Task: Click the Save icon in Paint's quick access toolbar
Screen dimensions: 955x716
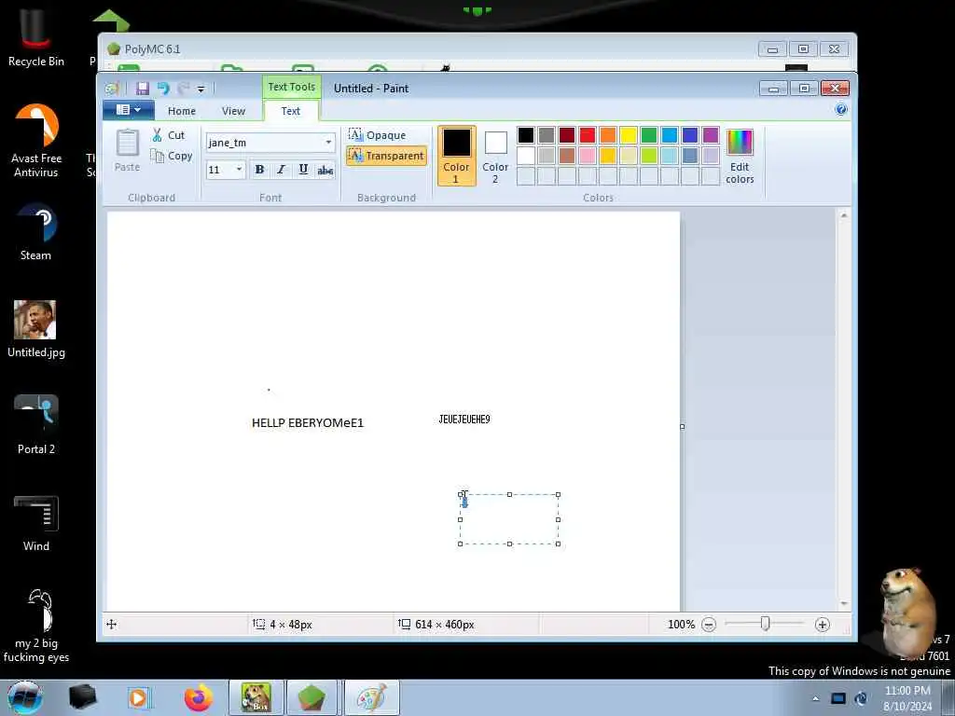Action: click(143, 89)
